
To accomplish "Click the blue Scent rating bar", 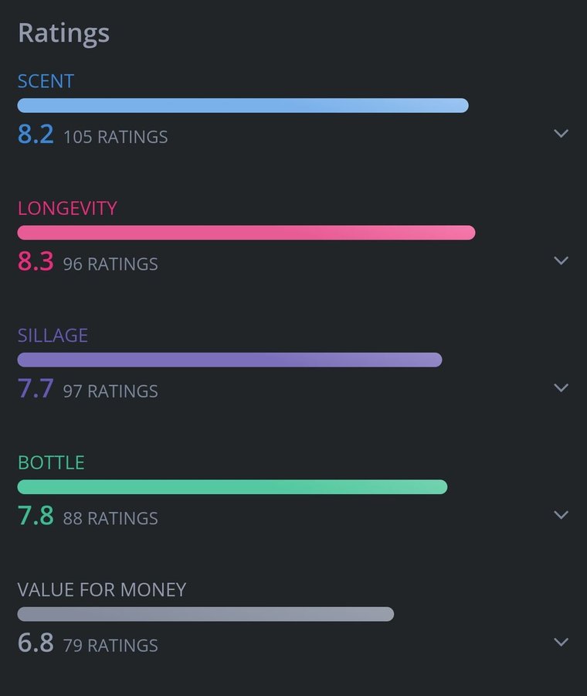I will (243, 106).
